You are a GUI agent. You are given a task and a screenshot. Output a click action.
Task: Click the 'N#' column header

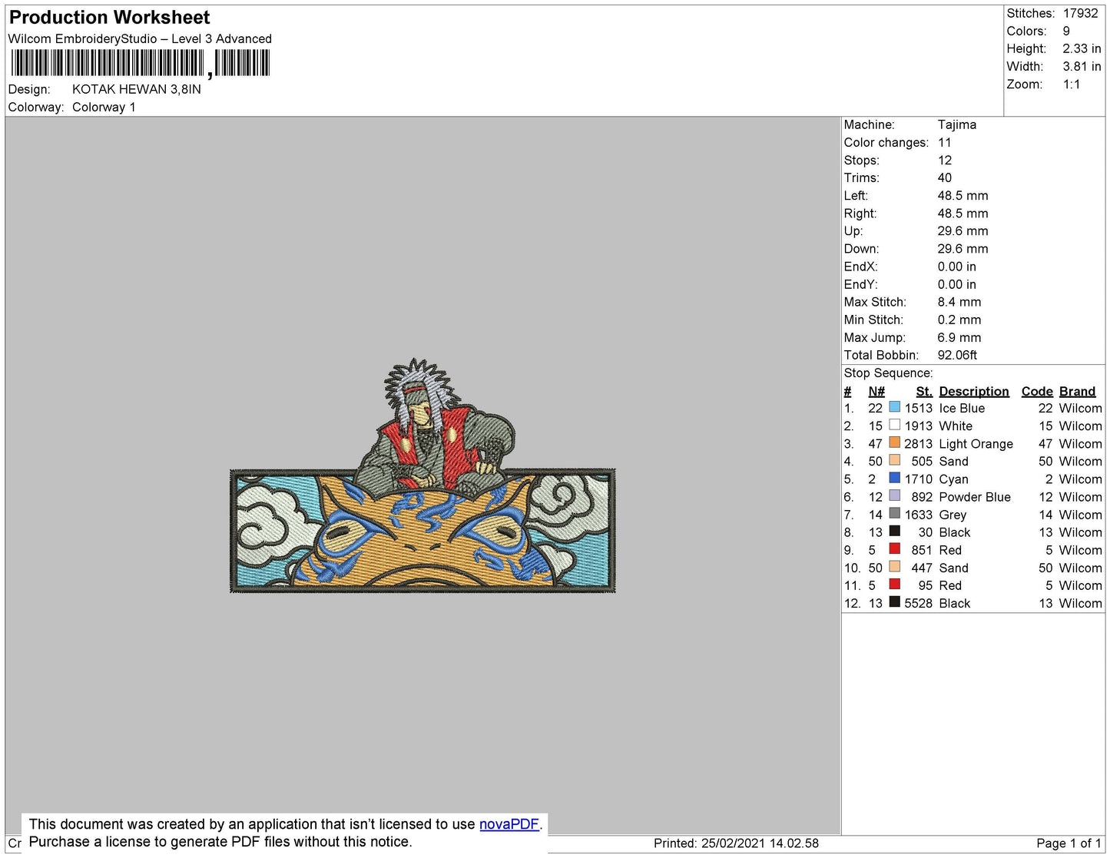coord(876,391)
